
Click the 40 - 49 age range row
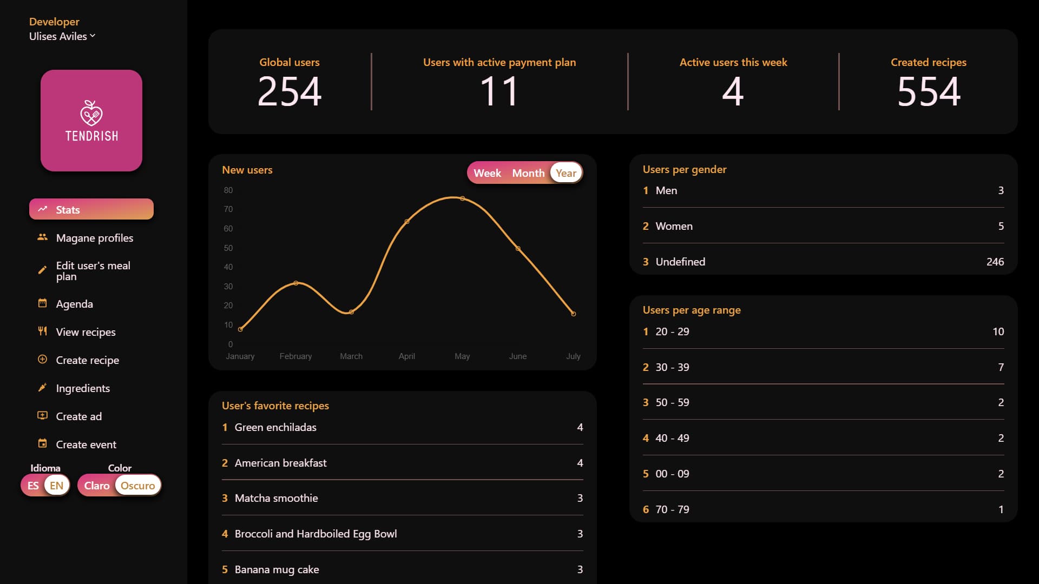[823, 438]
